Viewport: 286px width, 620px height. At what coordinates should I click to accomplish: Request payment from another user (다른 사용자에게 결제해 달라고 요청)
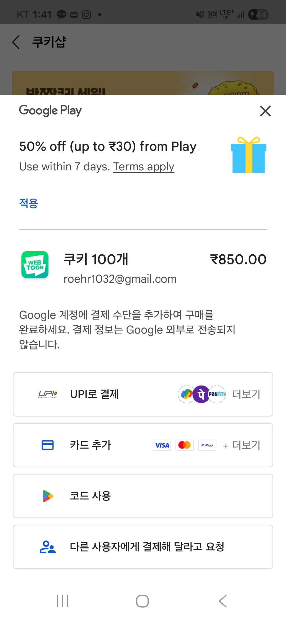(x=147, y=547)
